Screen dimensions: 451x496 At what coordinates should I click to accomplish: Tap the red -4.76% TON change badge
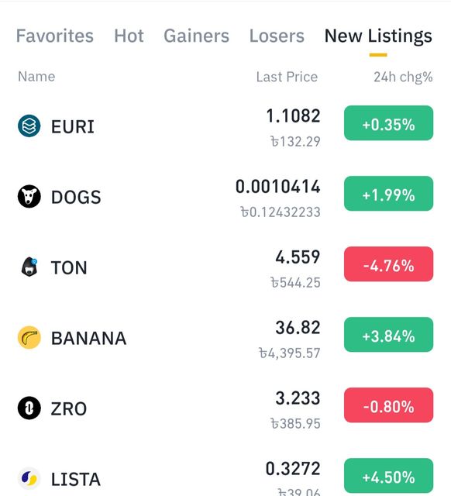pos(388,264)
